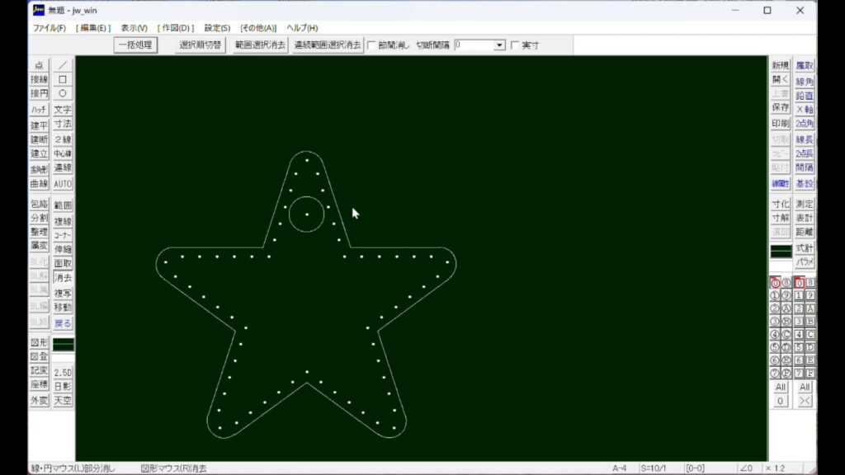Image resolution: width=845 pixels, height=475 pixels.
Task: Toggle the 実寸 checkbox
Action: [516, 45]
